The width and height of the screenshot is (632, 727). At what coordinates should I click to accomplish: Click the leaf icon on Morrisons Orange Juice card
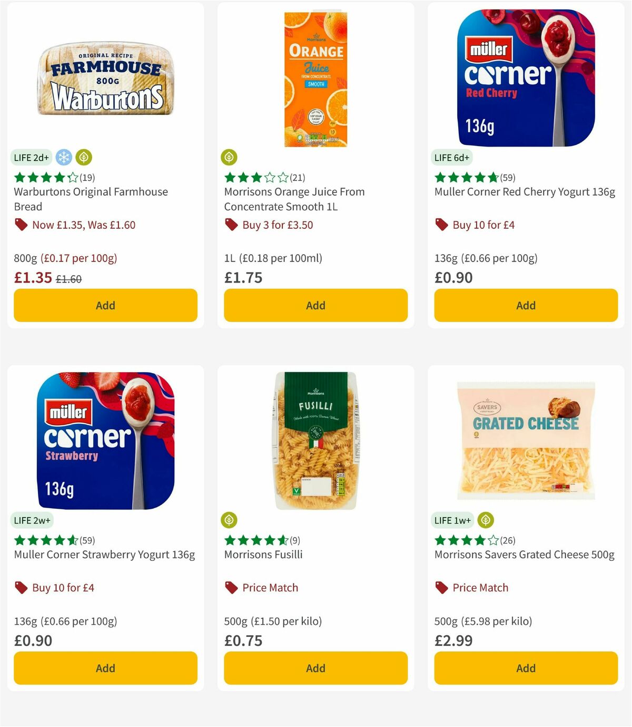(x=229, y=157)
